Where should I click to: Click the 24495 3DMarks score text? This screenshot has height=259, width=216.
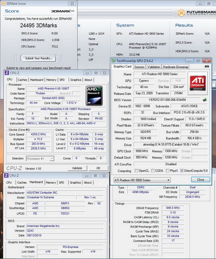click(x=39, y=26)
